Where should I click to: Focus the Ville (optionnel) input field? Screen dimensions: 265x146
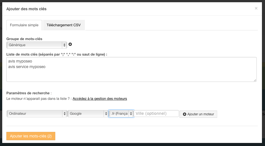click(156, 114)
